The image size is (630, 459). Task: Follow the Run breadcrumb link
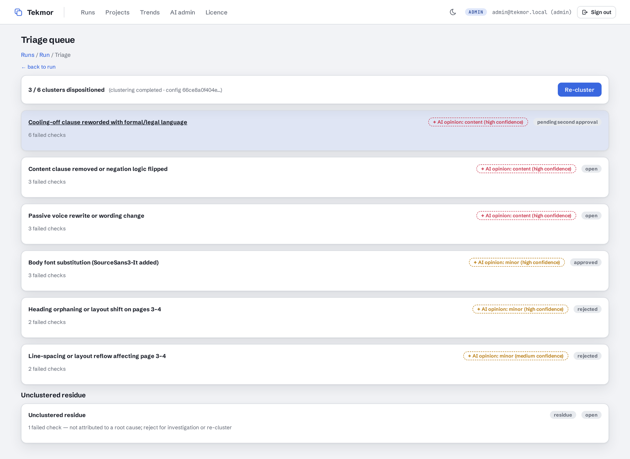point(44,55)
